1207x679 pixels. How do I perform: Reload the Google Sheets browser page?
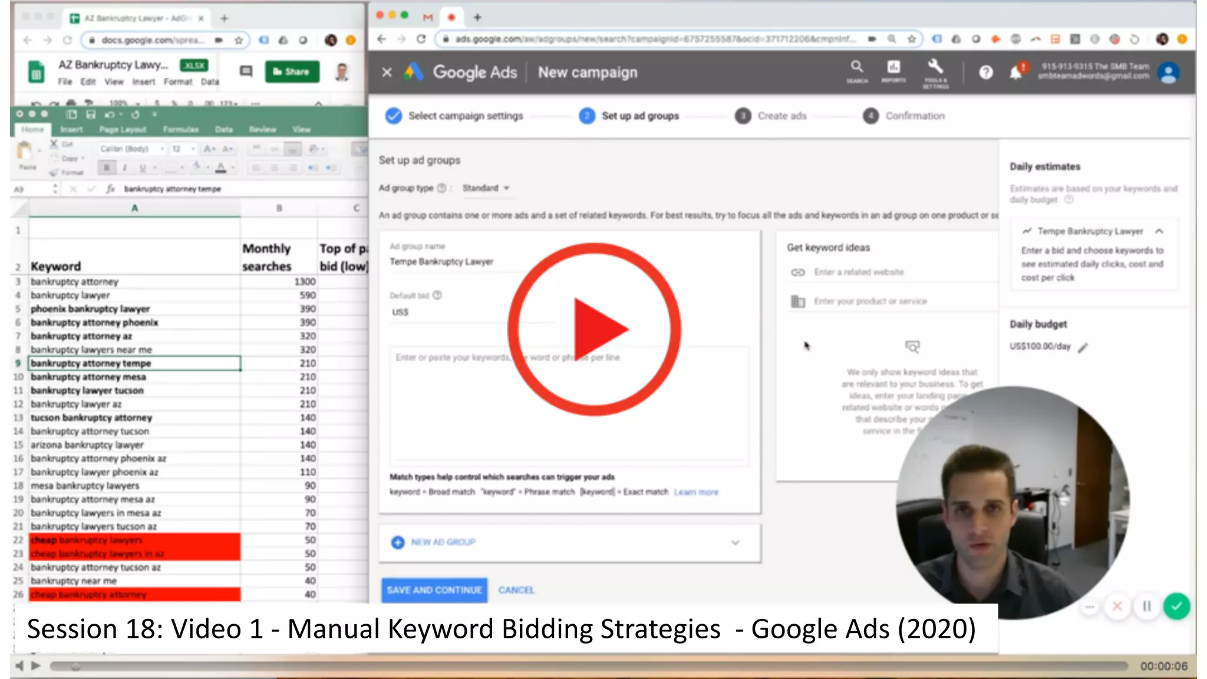tap(67, 40)
